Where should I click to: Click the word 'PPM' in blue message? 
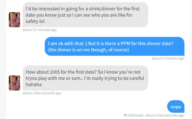point(125,44)
